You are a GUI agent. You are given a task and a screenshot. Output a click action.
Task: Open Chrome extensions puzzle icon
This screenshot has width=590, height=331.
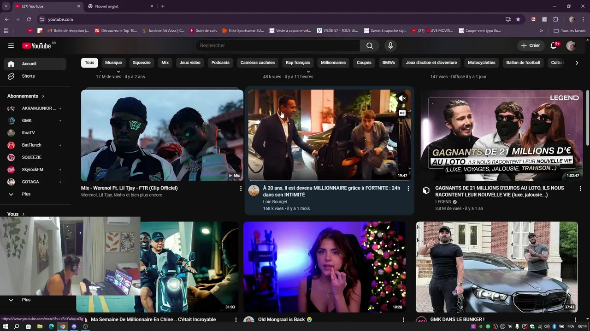[x=555, y=19]
